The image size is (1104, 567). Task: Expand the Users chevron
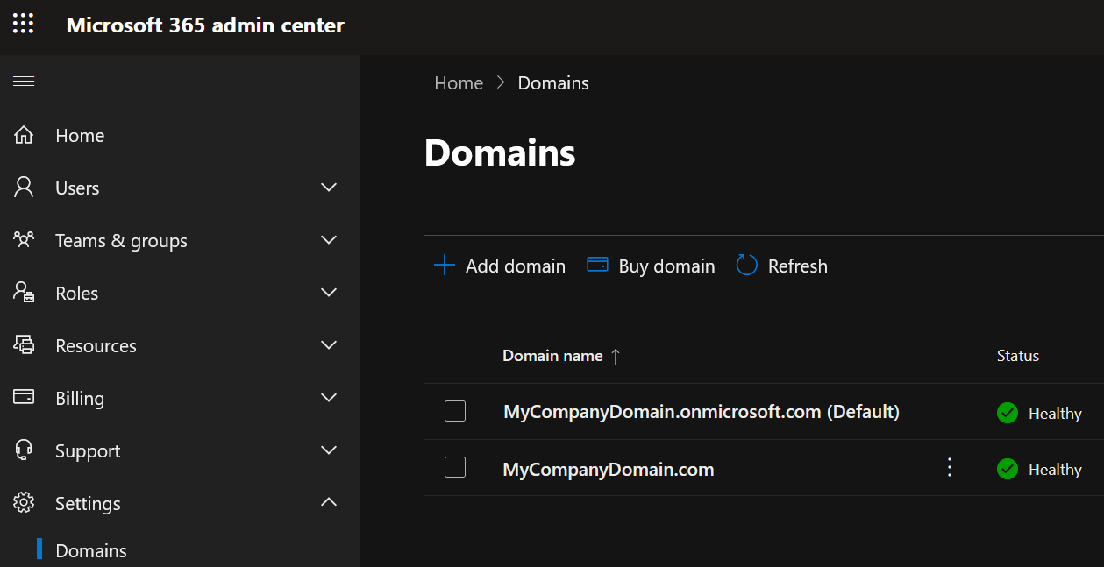(329, 188)
